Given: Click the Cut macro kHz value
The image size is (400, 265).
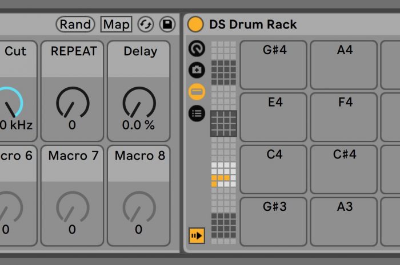Looking at the screenshot, I should [x=17, y=125].
